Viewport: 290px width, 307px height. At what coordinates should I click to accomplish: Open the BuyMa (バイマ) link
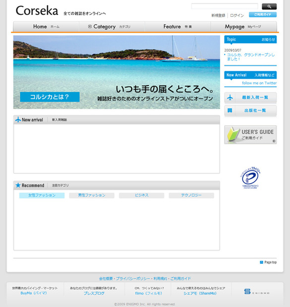click(34, 293)
